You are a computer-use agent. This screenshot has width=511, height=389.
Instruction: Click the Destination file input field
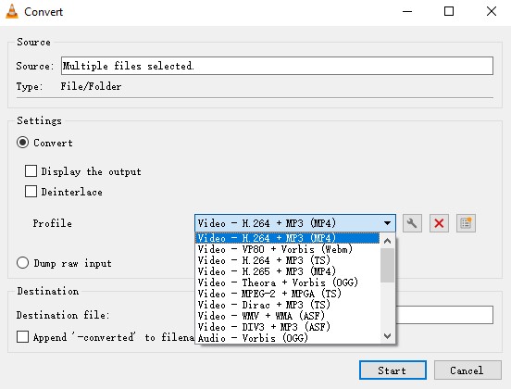coord(444,315)
